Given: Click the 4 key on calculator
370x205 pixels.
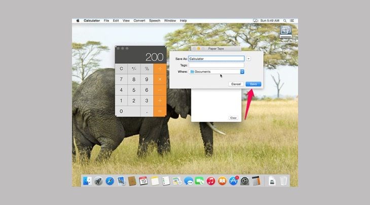Looking at the screenshot, I should (x=121, y=90).
